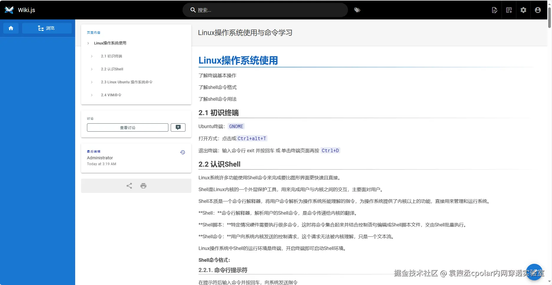Click the 查看讨论 button
This screenshot has height=285, width=552.
[127, 127]
